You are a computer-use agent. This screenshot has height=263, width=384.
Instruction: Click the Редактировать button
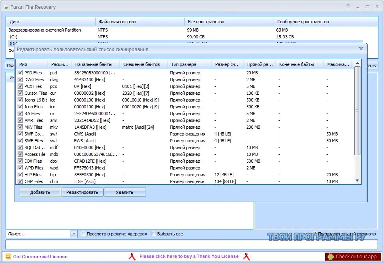click(82, 192)
